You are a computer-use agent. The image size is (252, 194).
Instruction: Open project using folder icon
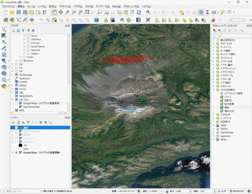pos(12,12)
